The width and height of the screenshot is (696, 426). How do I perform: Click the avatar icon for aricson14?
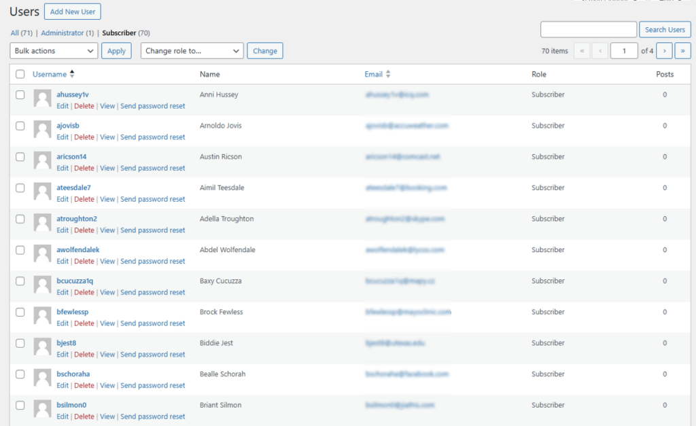43,160
